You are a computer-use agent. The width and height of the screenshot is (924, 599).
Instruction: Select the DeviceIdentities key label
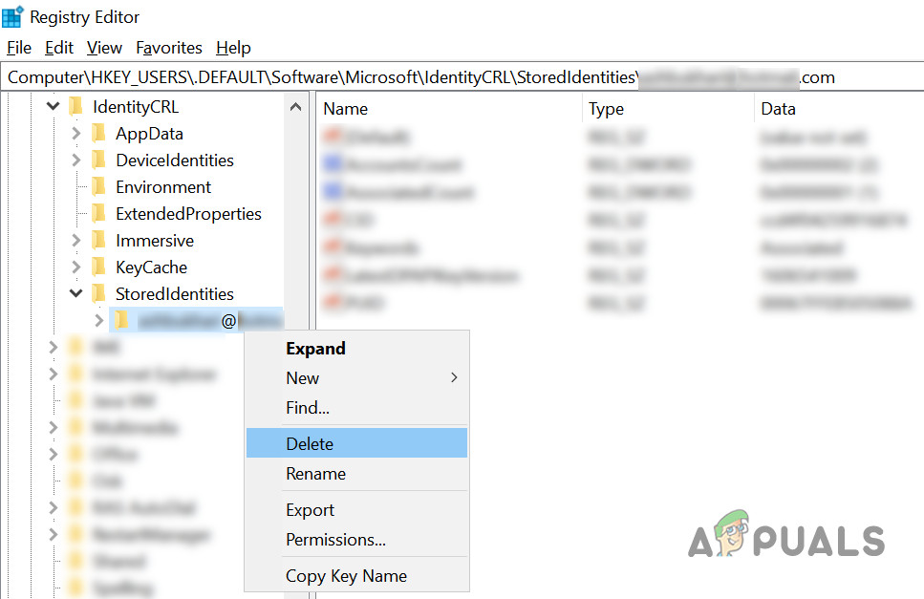pos(175,160)
